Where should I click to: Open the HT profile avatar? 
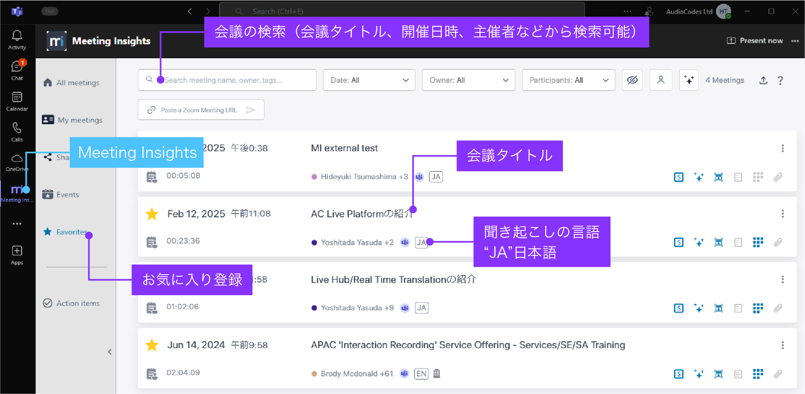tap(723, 11)
